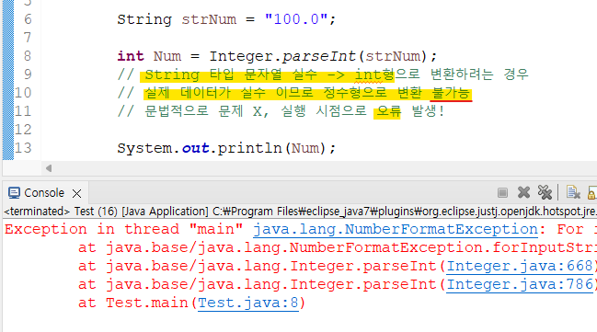The height and width of the screenshot is (332, 597).
Task: Open the Integer.java:786 stack trace link
Action: coord(520,284)
